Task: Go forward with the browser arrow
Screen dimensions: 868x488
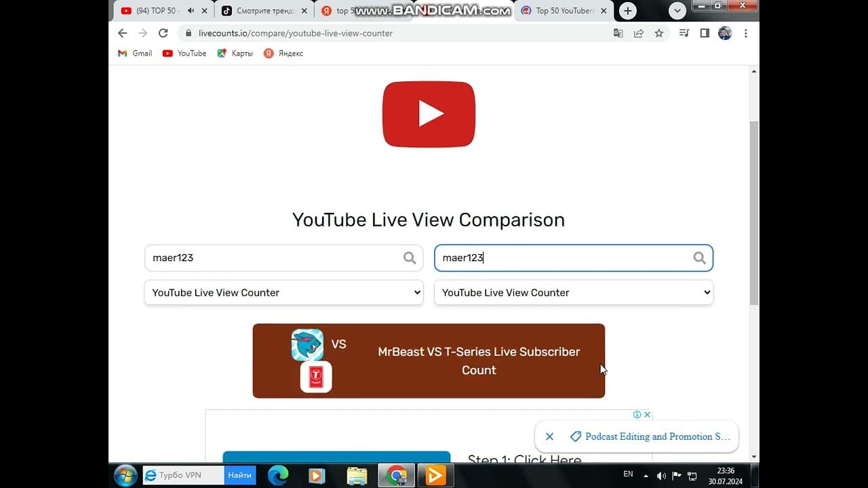Action: [x=142, y=33]
